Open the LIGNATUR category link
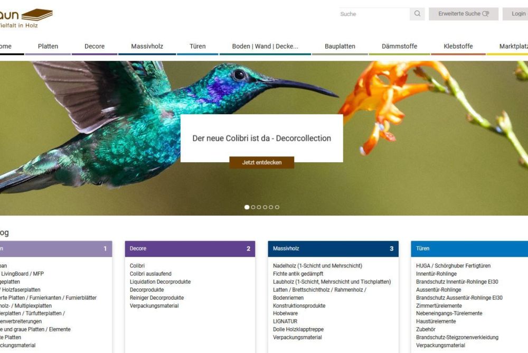Image resolution: width=528 pixels, height=353 pixels. point(285,321)
